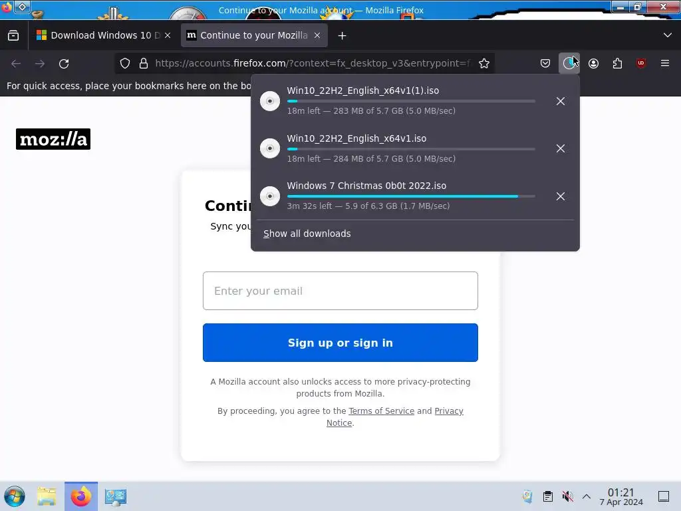Close the Continue to your Mozilla tab
681x511 pixels.
coord(317,36)
